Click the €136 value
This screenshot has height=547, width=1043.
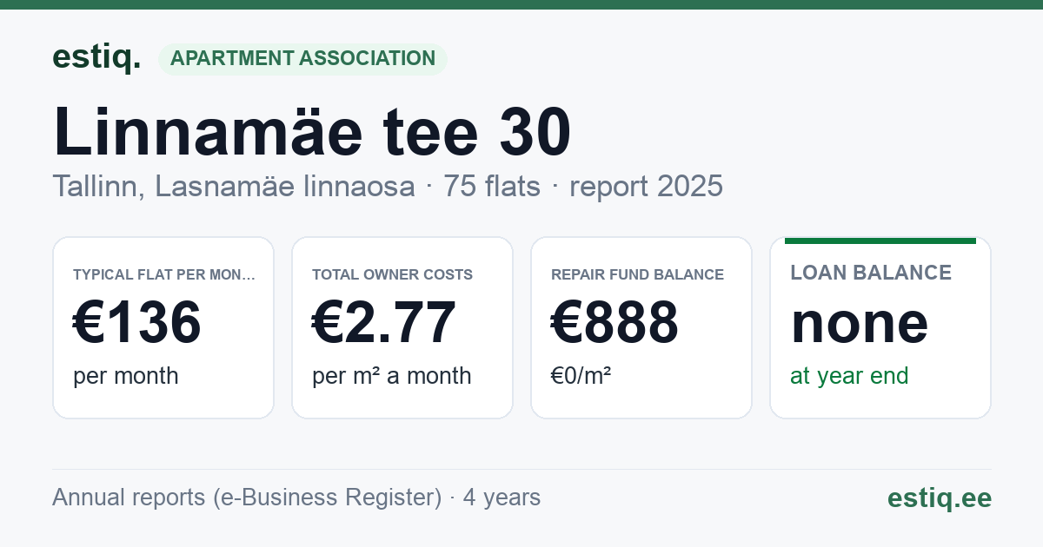[137, 322]
